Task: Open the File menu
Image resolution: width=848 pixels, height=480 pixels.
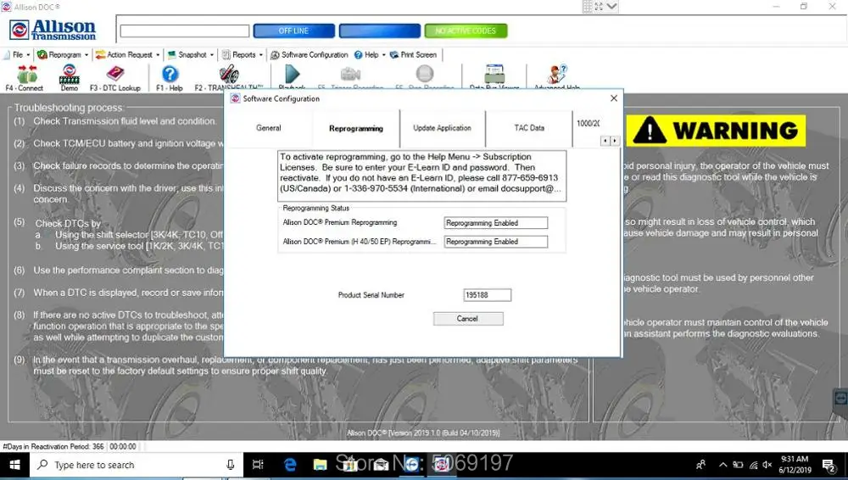Action: (x=17, y=54)
